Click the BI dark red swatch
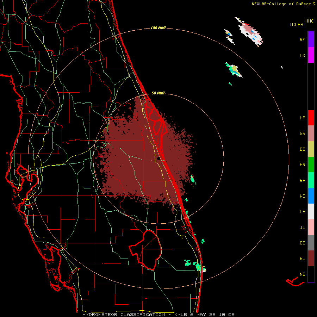The height and width of the screenshot is (317, 317). coord(311,259)
